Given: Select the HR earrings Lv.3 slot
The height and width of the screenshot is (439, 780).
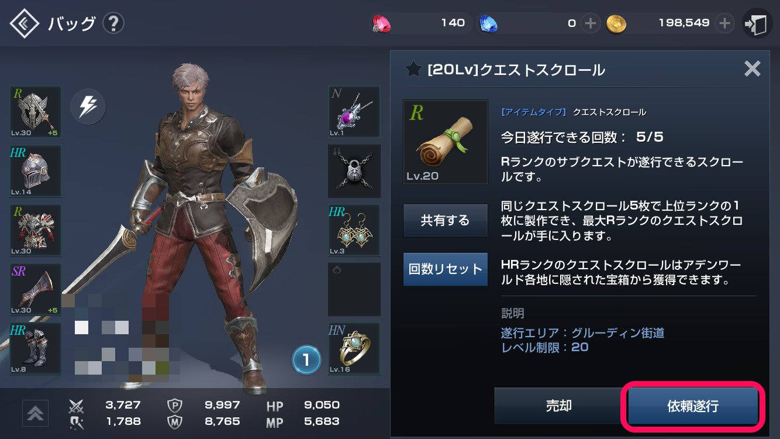Looking at the screenshot, I should tap(354, 230).
